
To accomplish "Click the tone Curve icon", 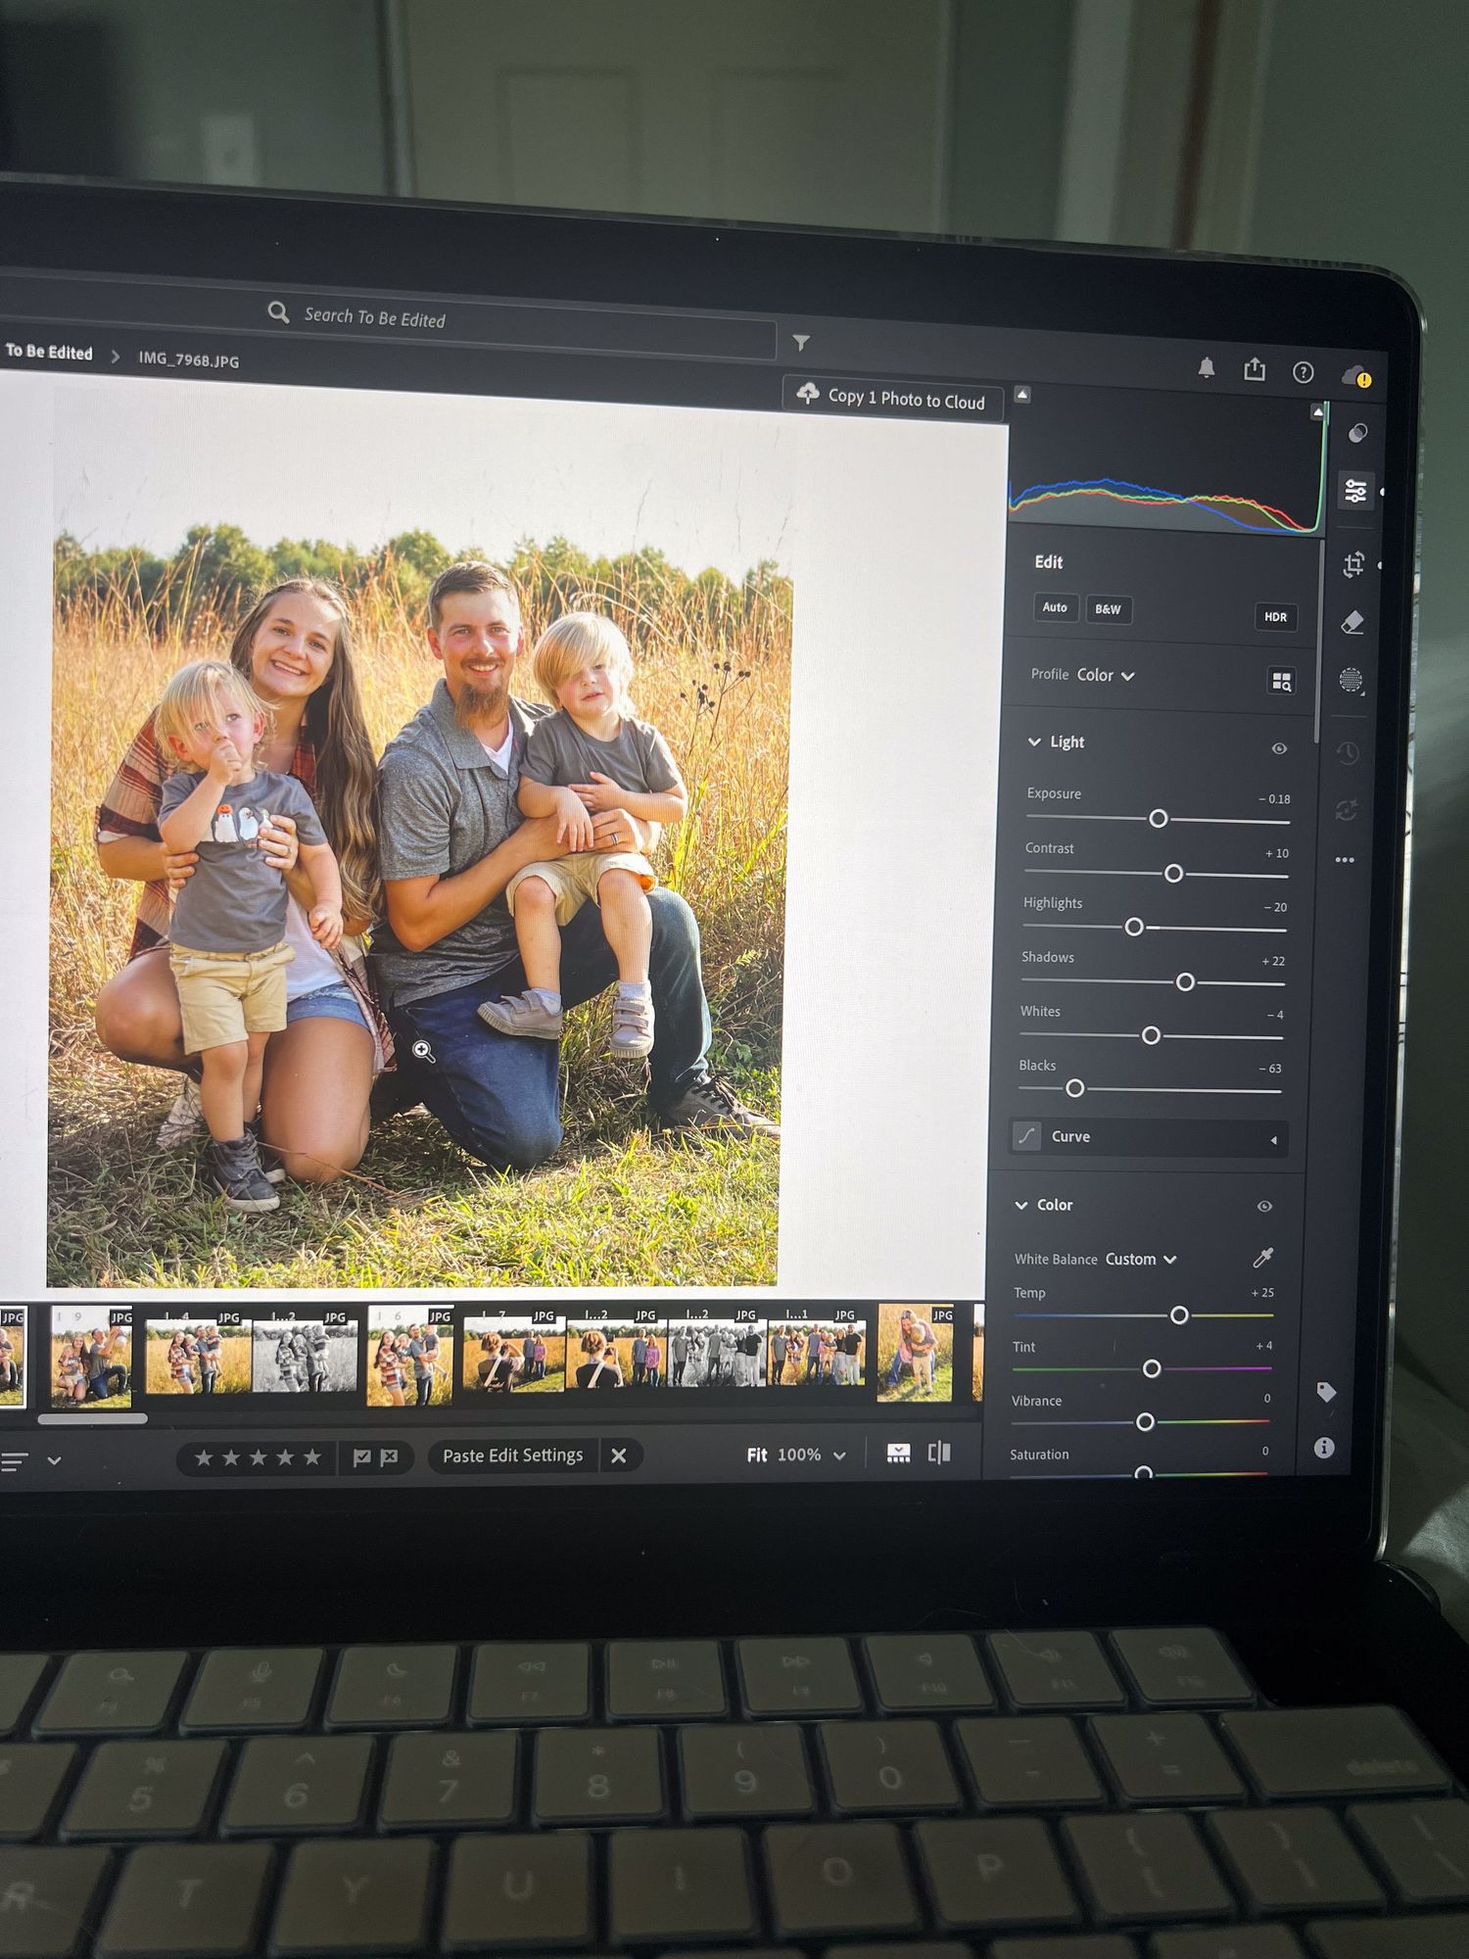I will pyautogui.click(x=1026, y=1136).
